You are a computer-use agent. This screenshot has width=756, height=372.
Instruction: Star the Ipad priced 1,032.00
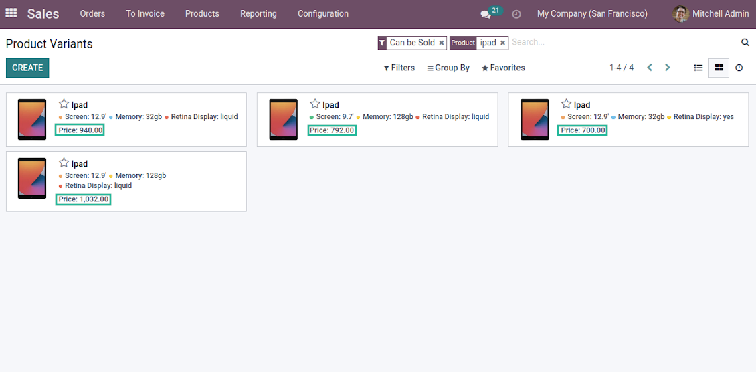pos(64,163)
